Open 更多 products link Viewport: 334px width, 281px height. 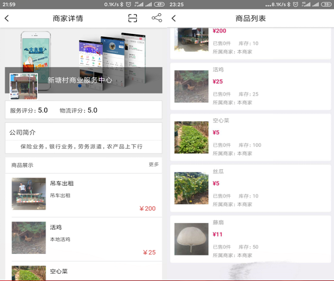(x=154, y=165)
